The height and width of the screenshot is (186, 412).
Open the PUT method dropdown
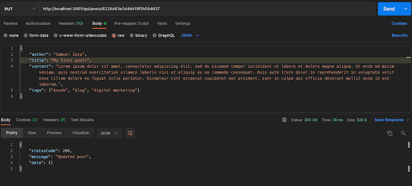tap(20, 9)
